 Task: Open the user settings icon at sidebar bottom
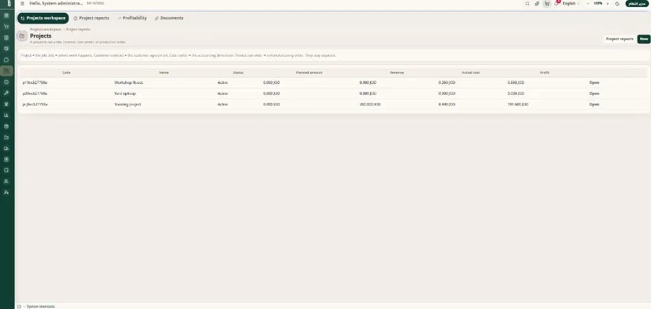[6, 192]
